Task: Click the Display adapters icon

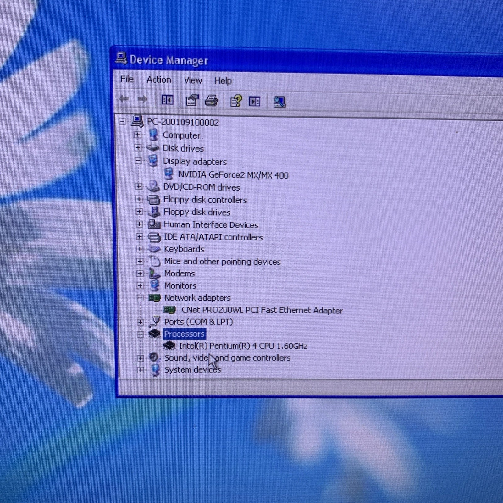Action: click(x=153, y=161)
